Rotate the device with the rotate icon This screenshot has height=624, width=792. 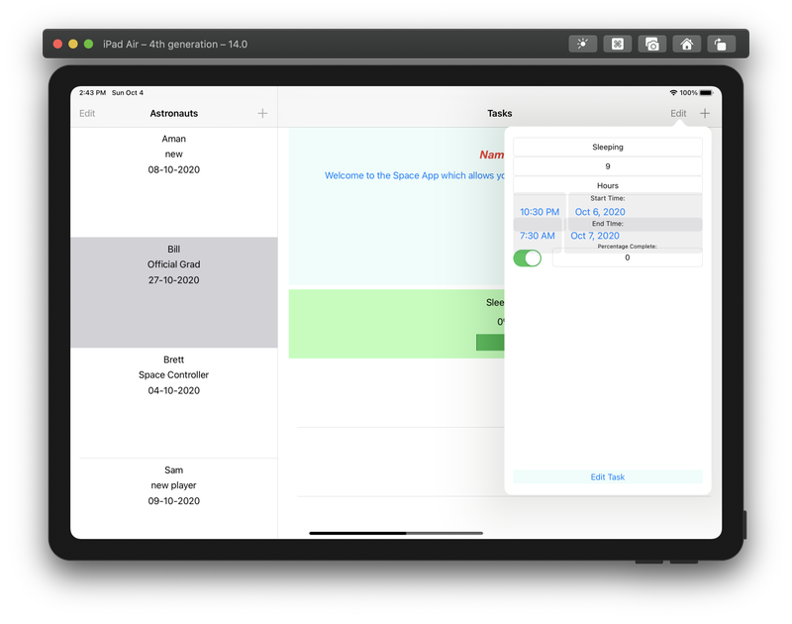[721, 44]
